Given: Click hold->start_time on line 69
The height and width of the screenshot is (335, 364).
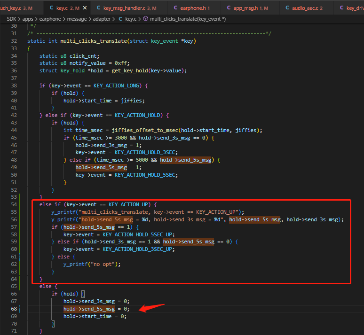Looking at the screenshot, I should point(87,316).
